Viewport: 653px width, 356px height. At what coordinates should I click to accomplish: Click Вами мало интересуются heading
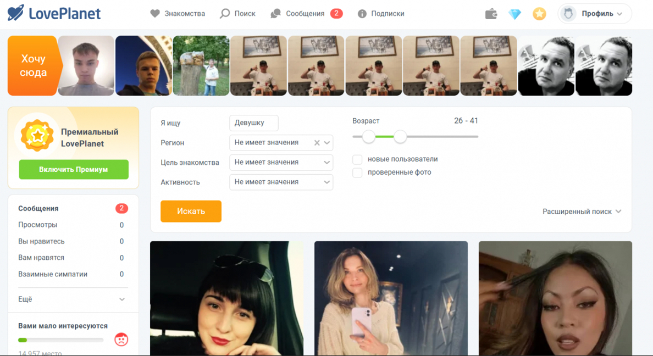(x=63, y=326)
